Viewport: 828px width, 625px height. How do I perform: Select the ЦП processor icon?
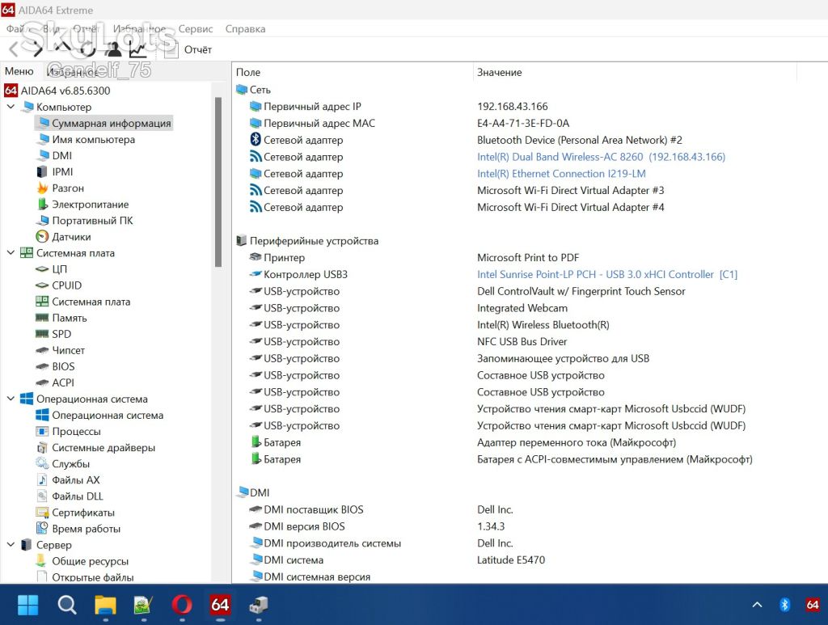coord(42,269)
